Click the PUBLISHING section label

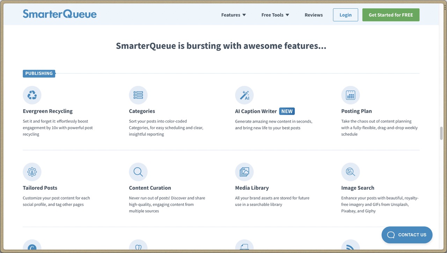(x=39, y=73)
